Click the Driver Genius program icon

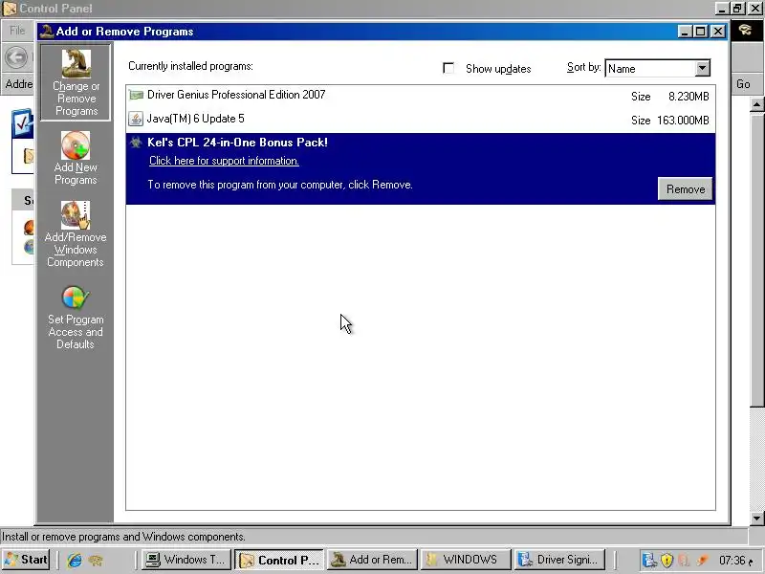click(136, 95)
